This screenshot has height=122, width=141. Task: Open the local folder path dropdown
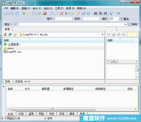[103, 35]
